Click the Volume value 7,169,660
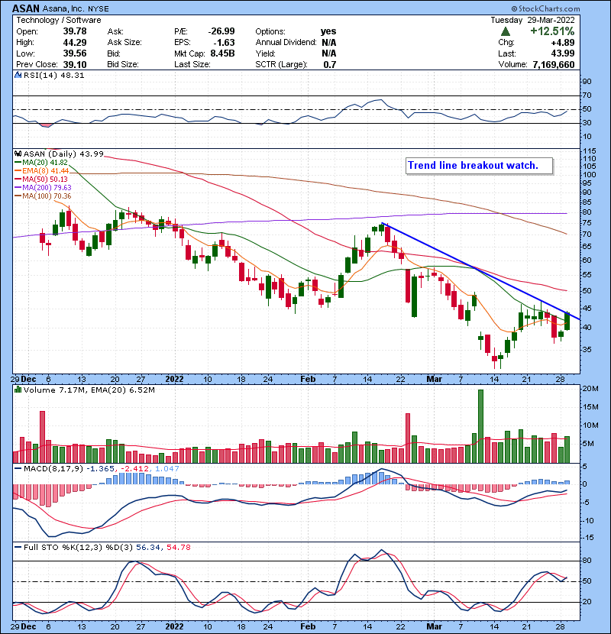 (x=554, y=64)
